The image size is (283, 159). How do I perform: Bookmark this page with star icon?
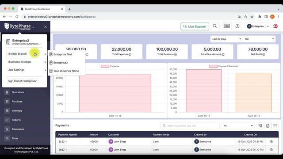tap(252, 17)
